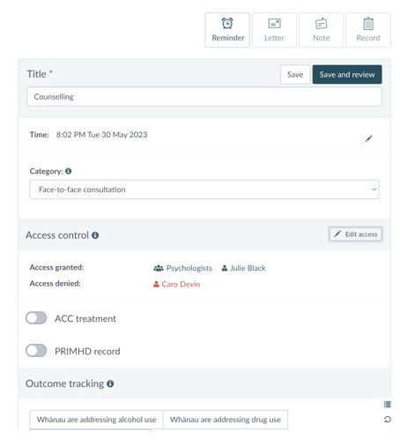Click Save and review
Screen dimensions: 400x446
point(347,75)
